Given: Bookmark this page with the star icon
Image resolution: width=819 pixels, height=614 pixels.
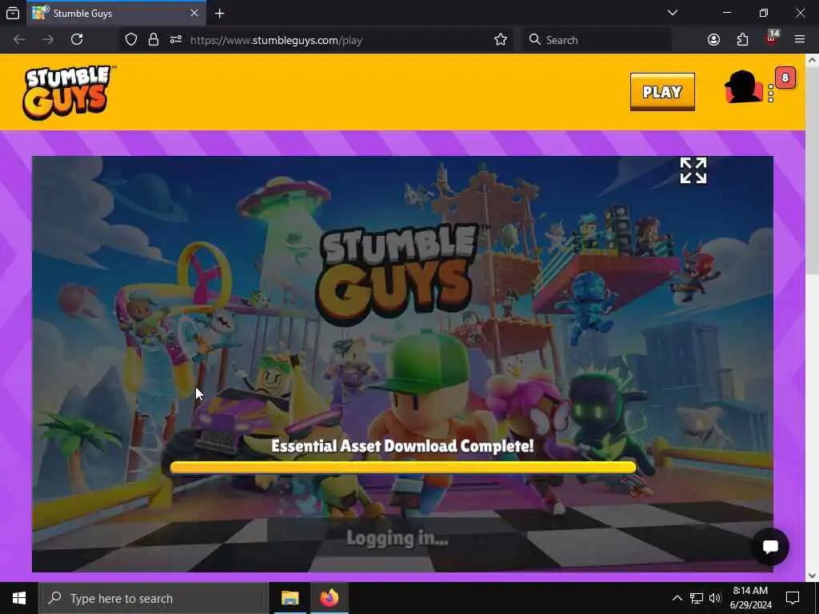Looking at the screenshot, I should pos(501,40).
